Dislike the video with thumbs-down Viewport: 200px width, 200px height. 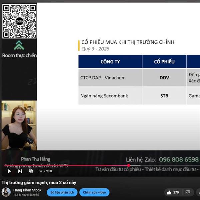point(188,192)
